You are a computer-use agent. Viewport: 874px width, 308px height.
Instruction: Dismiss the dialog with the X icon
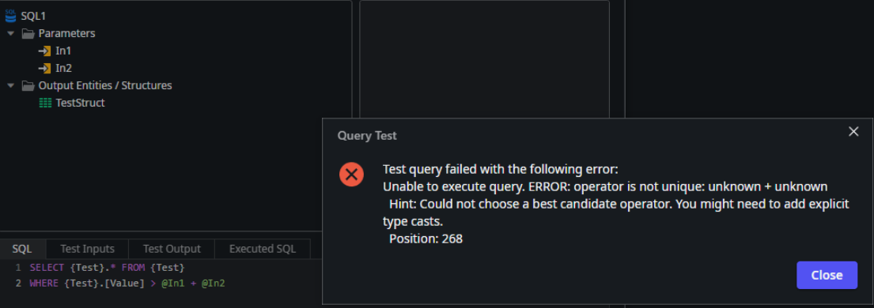click(853, 131)
